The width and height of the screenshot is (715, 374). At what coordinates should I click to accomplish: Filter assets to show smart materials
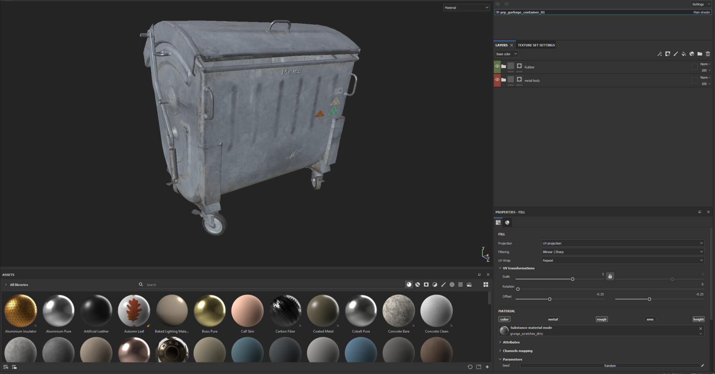tap(417, 284)
